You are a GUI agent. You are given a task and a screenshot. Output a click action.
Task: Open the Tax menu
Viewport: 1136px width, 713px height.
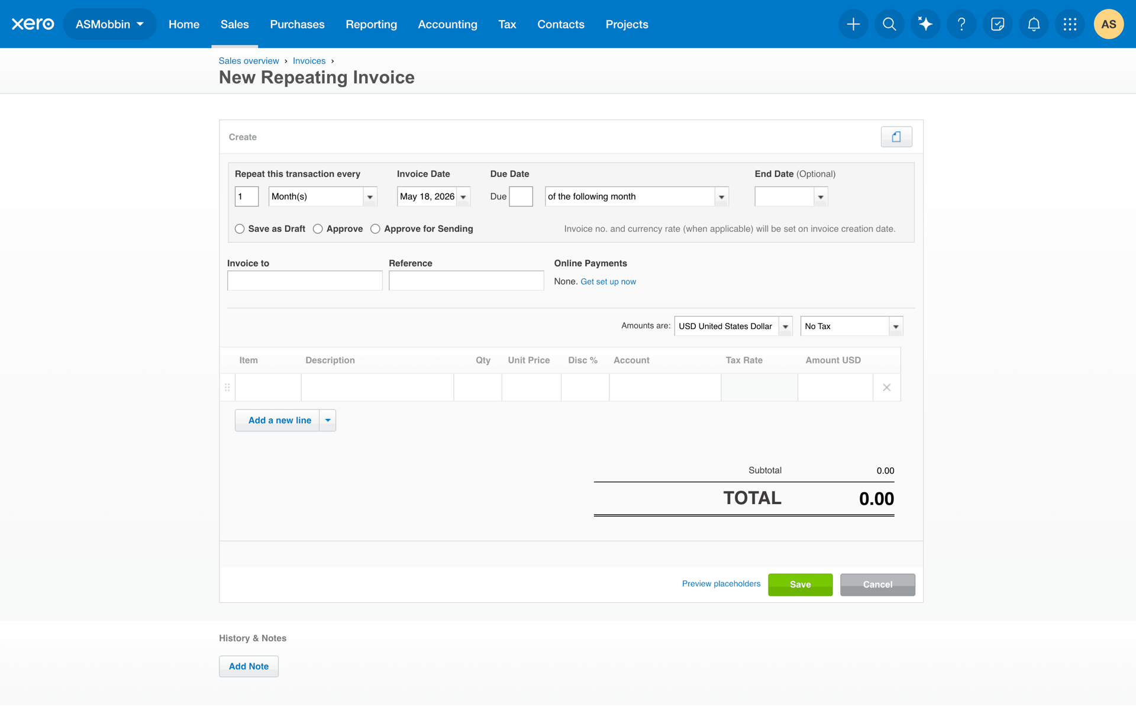(507, 24)
